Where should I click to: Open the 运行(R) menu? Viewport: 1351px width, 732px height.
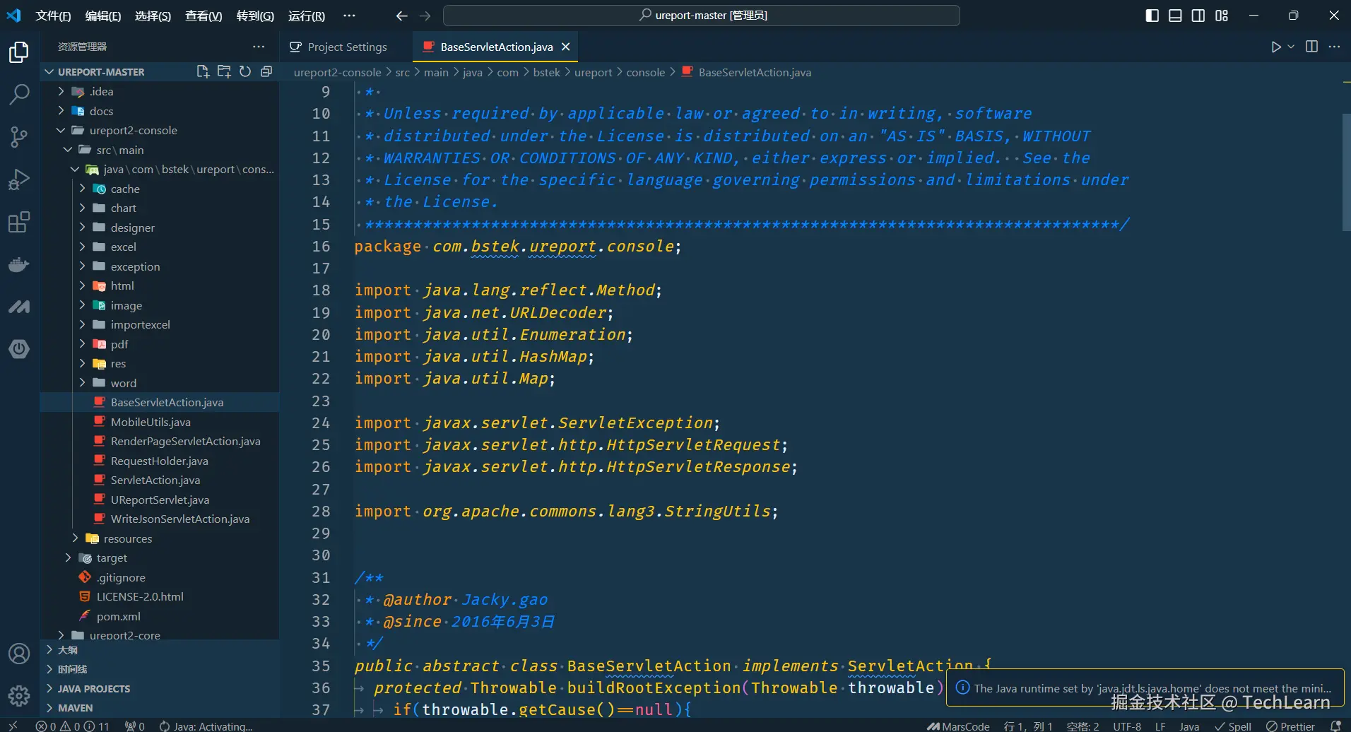pyautogui.click(x=307, y=16)
